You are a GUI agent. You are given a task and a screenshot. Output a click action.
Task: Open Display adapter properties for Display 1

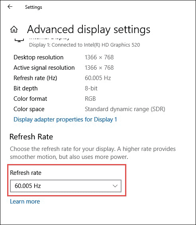click(x=65, y=119)
